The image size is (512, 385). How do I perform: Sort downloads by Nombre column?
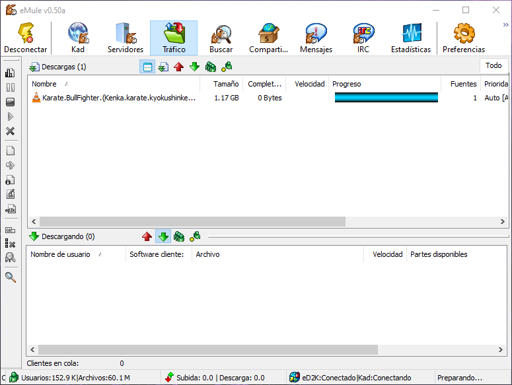point(114,84)
